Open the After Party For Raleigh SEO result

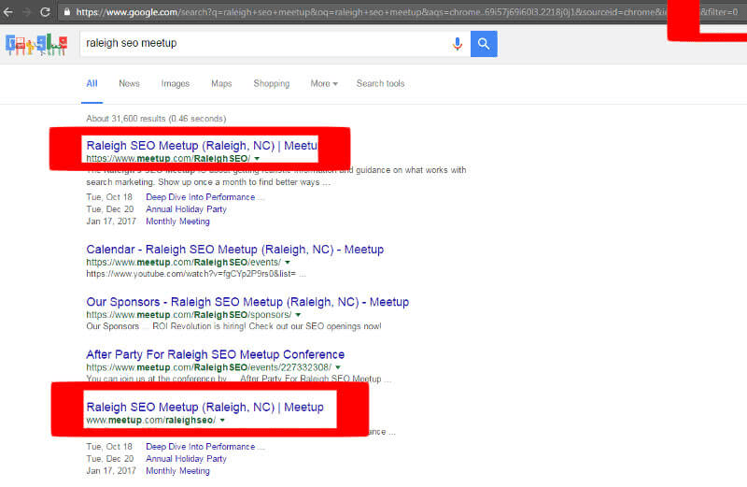[215, 354]
